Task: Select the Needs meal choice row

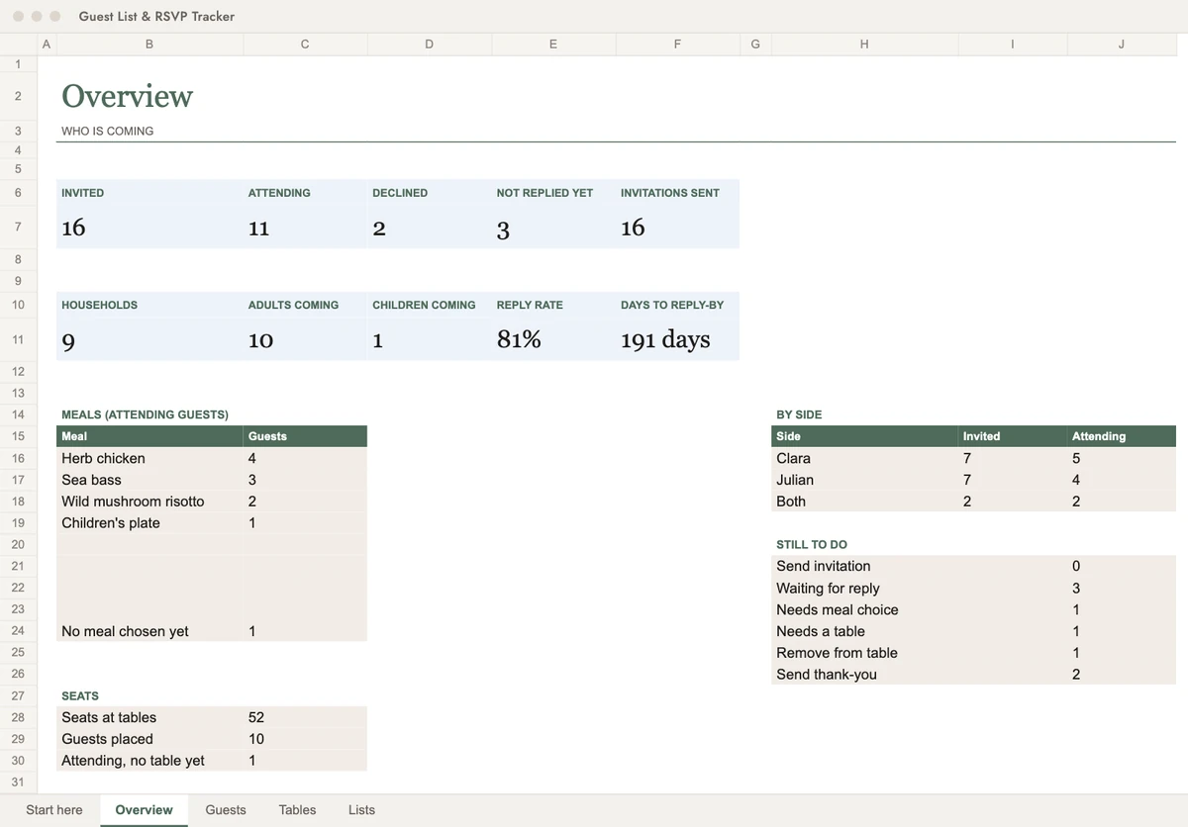Action: point(973,609)
